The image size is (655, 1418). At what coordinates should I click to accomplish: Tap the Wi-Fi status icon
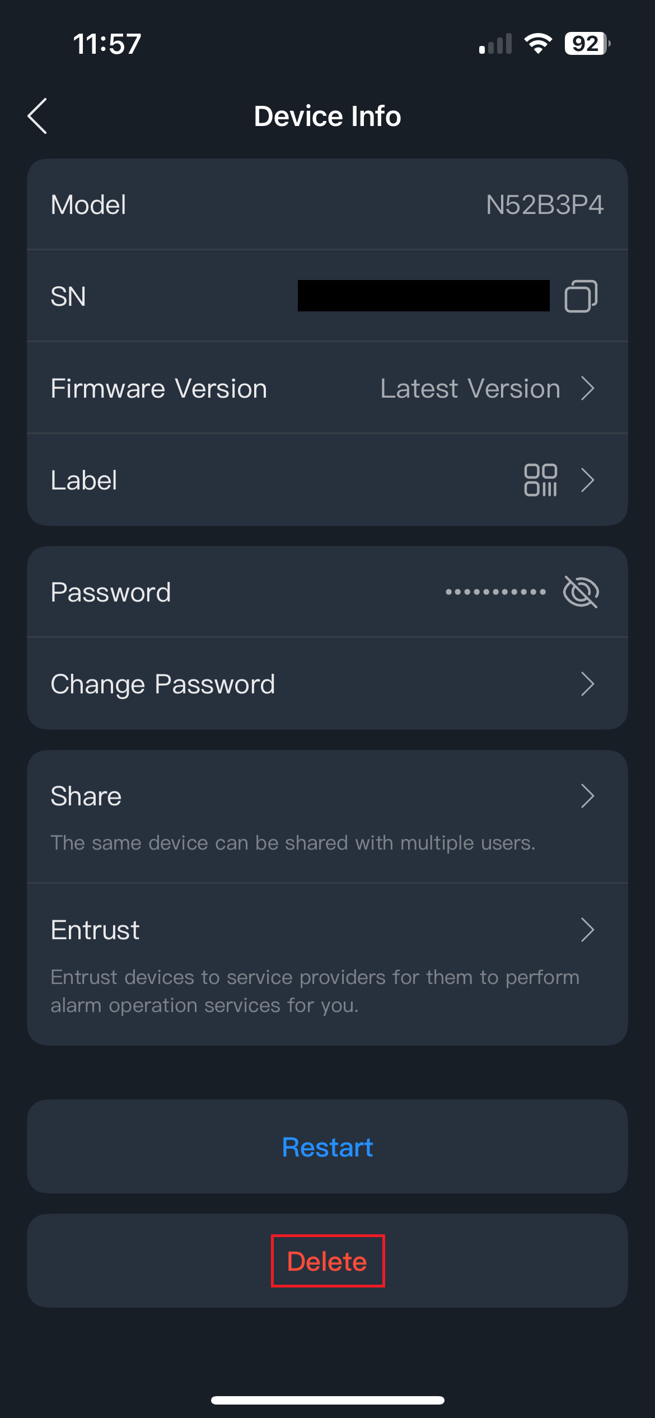click(538, 44)
